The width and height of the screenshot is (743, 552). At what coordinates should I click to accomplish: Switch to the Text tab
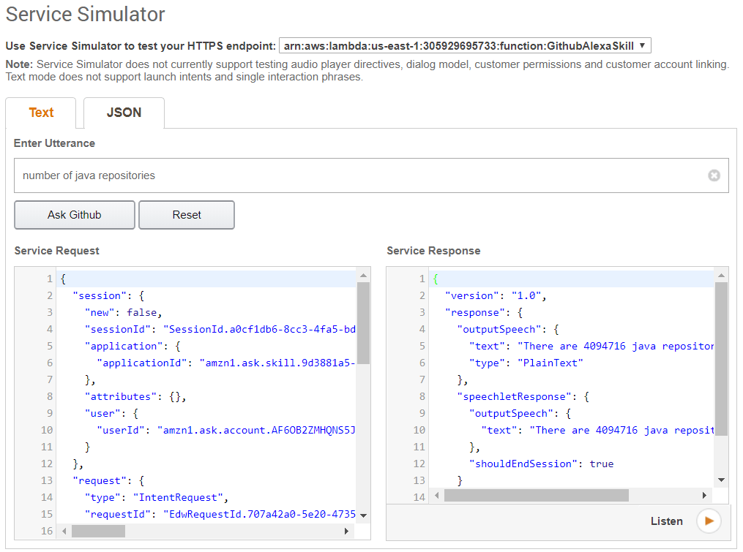[41, 112]
